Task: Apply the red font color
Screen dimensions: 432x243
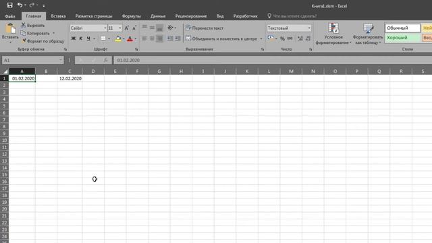Action: (130, 38)
